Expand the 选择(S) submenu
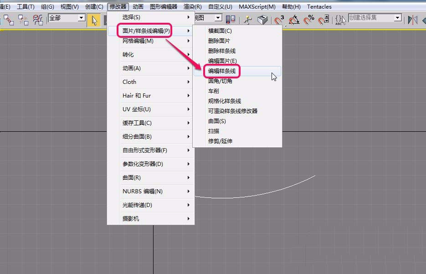The height and width of the screenshot is (274, 426). click(x=151, y=17)
